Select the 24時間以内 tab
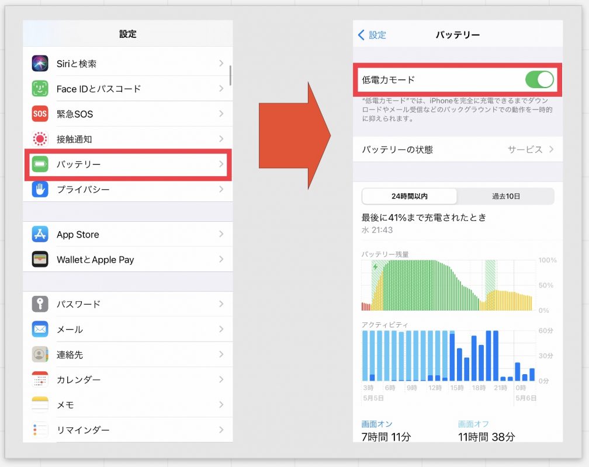Viewport: 589px width, 467px height. click(x=409, y=196)
